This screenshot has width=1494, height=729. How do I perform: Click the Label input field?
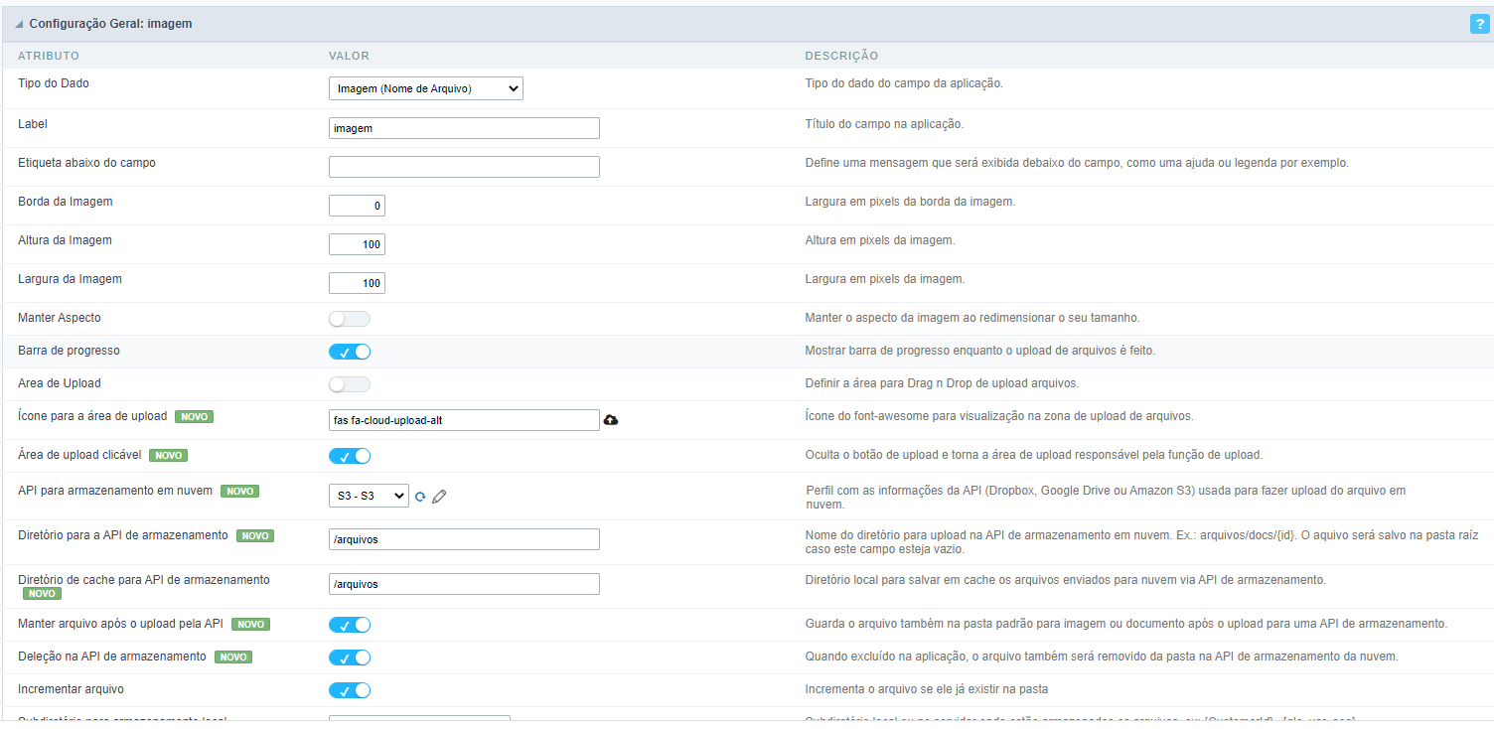pos(464,128)
